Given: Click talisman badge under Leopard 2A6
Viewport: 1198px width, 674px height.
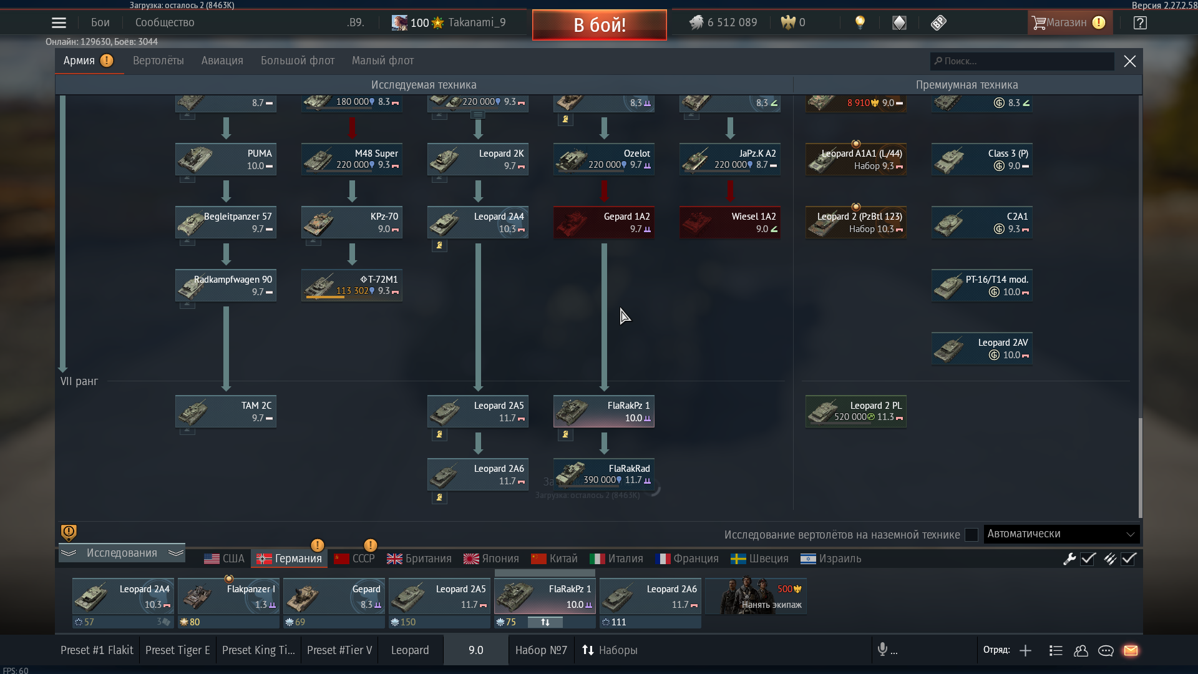Looking at the screenshot, I should (439, 498).
